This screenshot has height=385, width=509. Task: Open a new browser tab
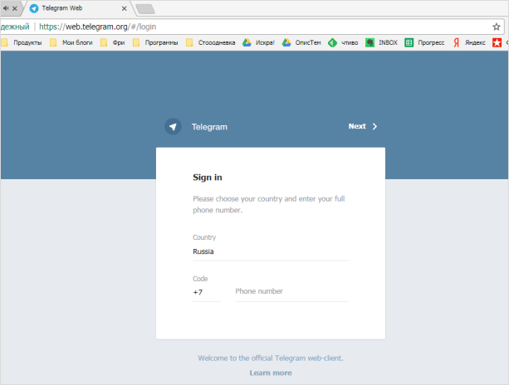coord(145,9)
